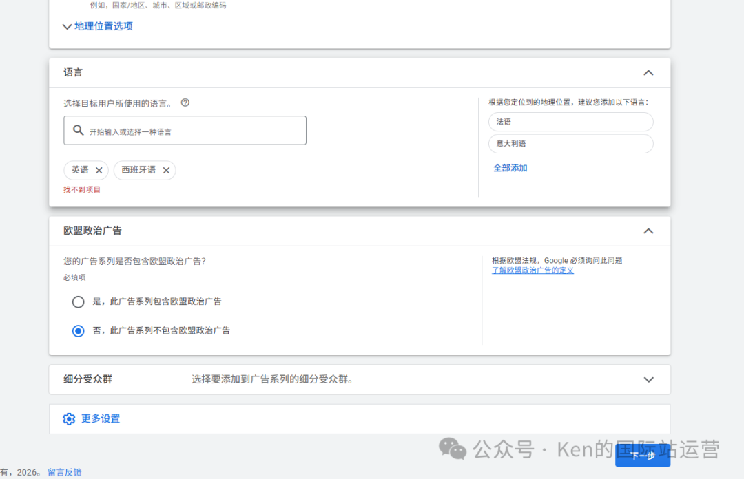
Task: Select 否，此广告系列不包含欧盟政治广告 radio
Action: tap(79, 330)
